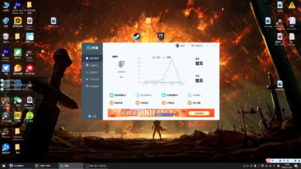Select the 迅雷 Xunlei desktop shortcut
This screenshot has width=301, height=169.
pos(6,70)
